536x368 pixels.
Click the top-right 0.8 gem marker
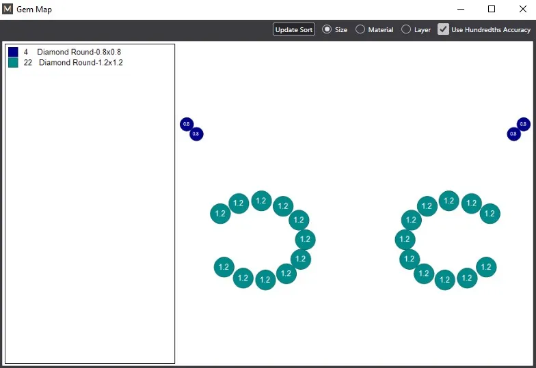tap(524, 124)
